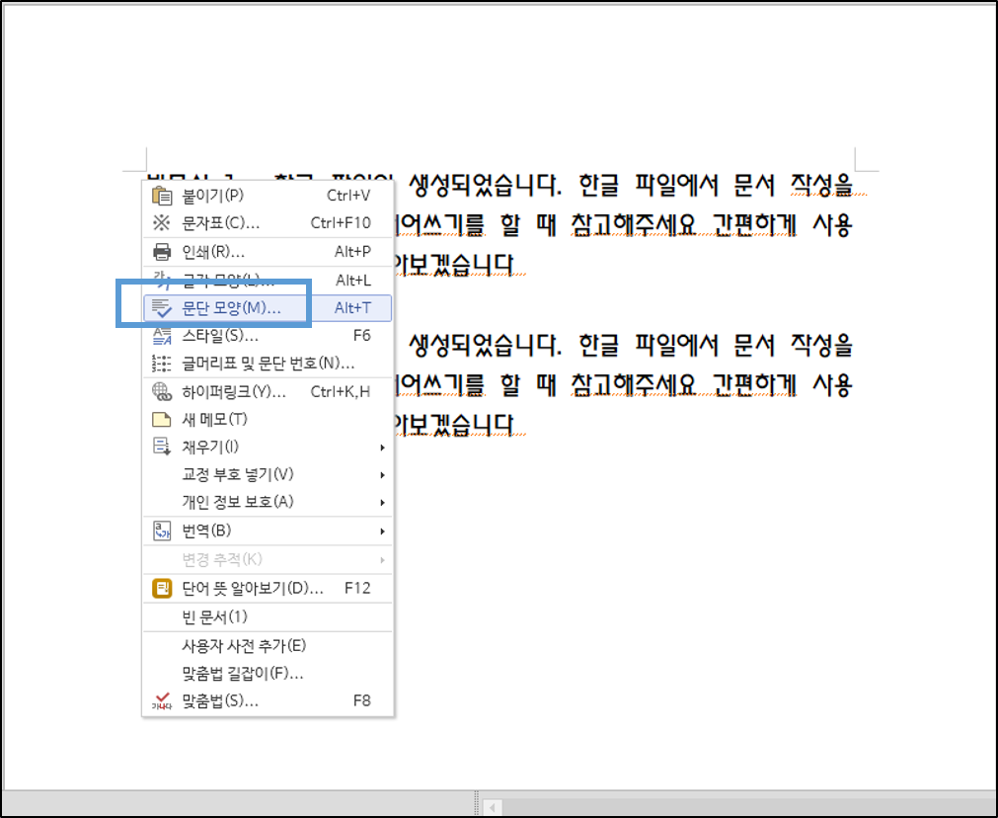998x818 pixels.
Task: Click the new memo note icon
Action: [x=162, y=419]
